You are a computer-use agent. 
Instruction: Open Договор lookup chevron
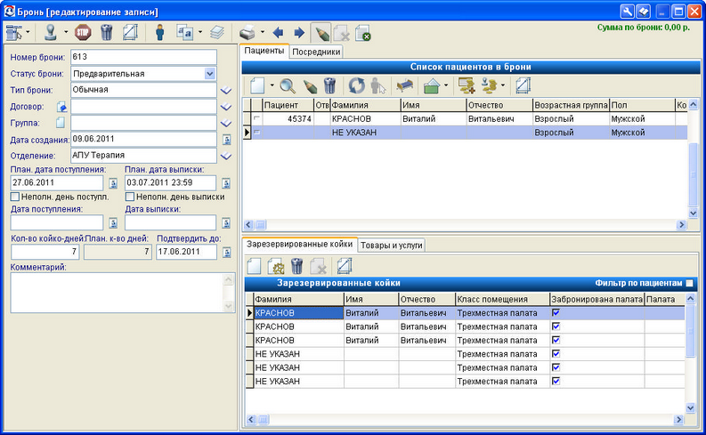226,107
